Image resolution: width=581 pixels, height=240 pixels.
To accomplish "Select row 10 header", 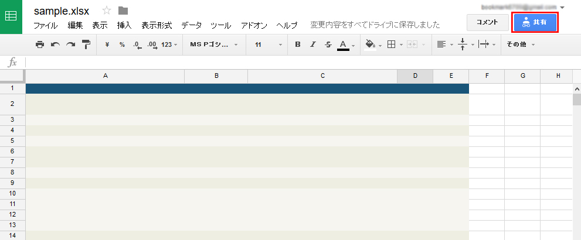I will pos(12,193).
